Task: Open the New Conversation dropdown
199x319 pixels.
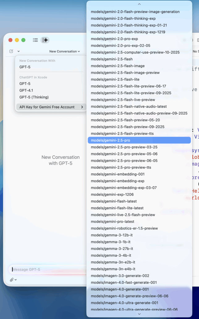Action: [x=65, y=51]
